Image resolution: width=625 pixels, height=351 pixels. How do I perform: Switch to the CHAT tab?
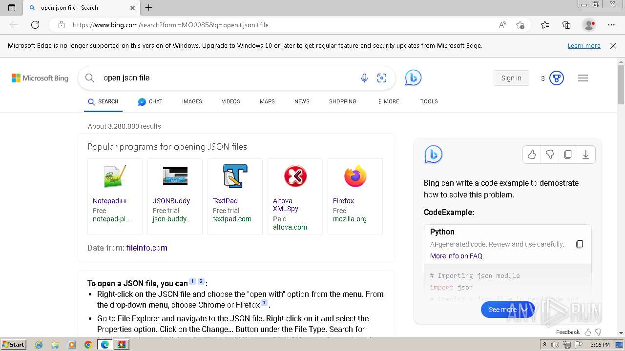pos(150,101)
